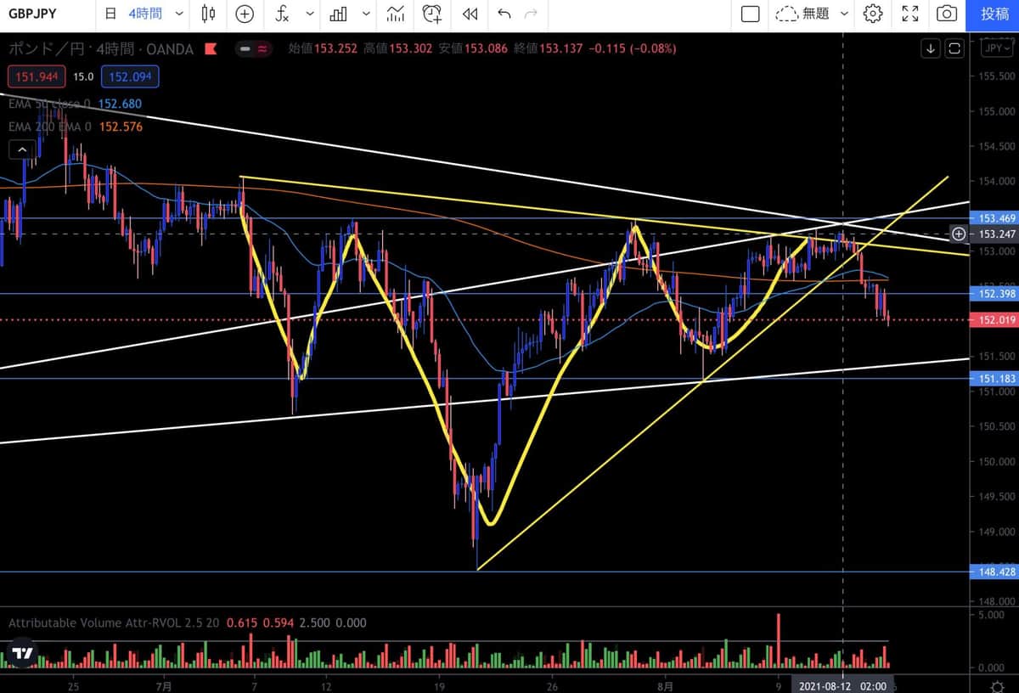
Task: Start bar replay with rewind icon
Action: tap(470, 14)
